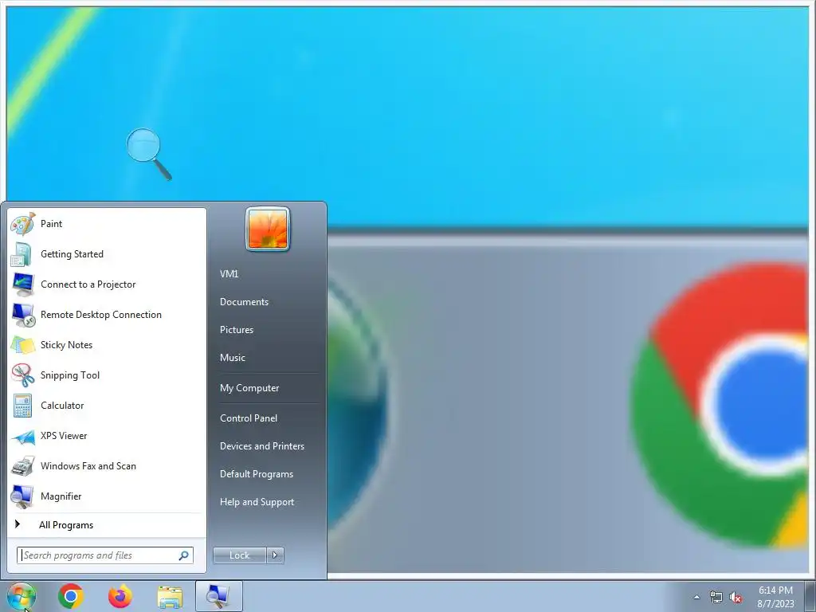Select the Snipping Tool label
This screenshot has height=612, width=816.
(x=70, y=375)
